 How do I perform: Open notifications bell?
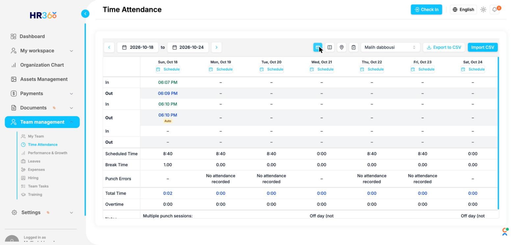pyautogui.click(x=495, y=10)
